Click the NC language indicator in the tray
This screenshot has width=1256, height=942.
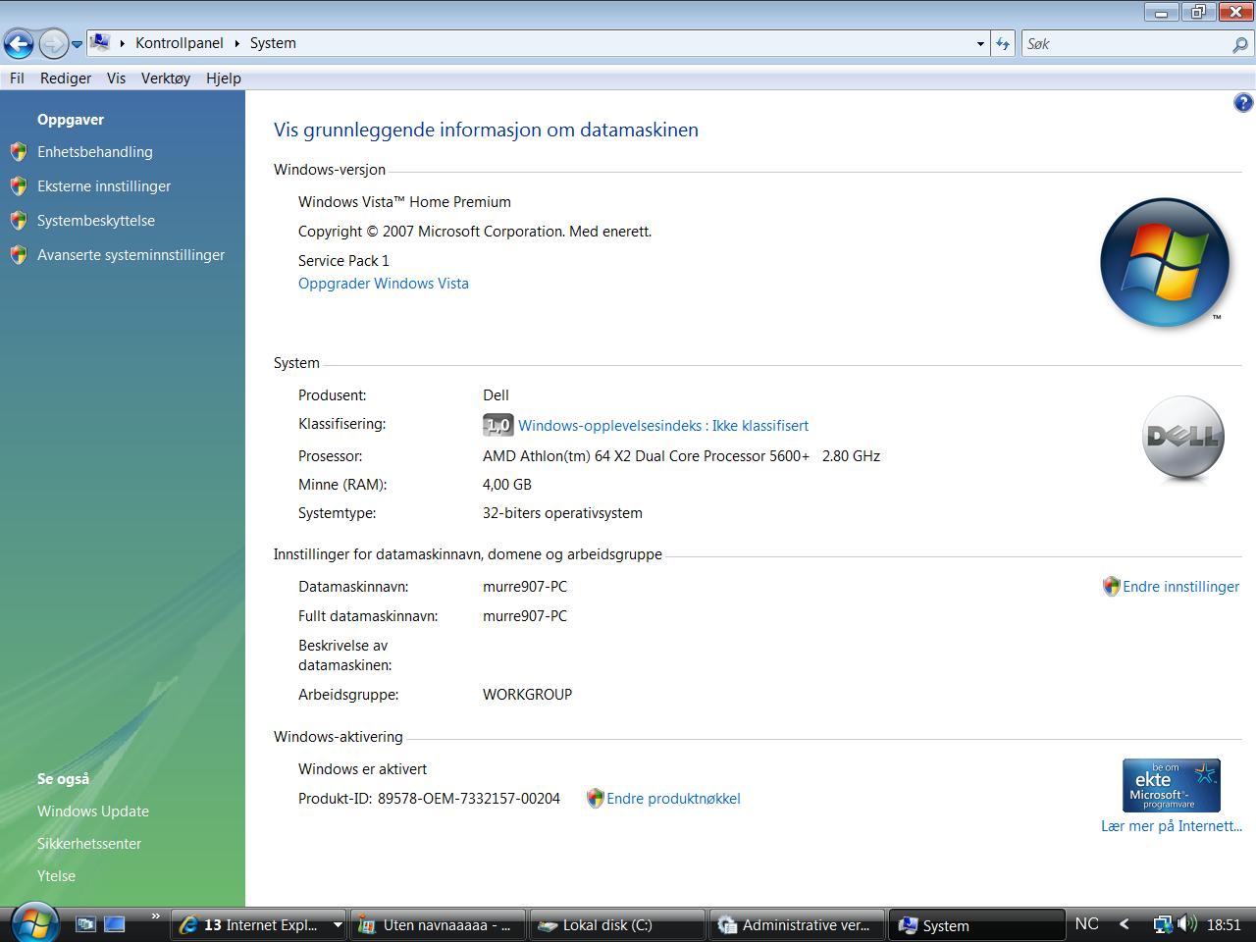[1086, 924]
